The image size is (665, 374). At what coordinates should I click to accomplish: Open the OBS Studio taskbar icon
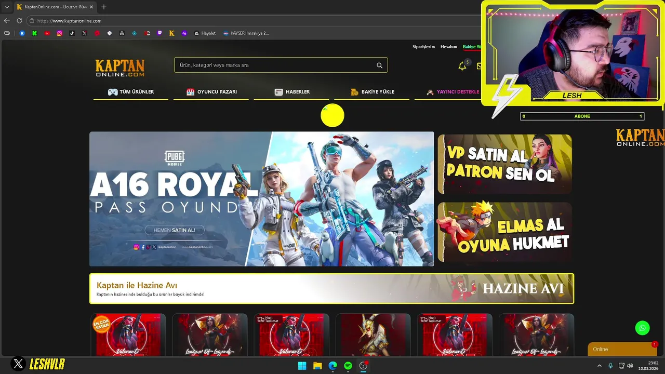pyautogui.click(x=364, y=366)
